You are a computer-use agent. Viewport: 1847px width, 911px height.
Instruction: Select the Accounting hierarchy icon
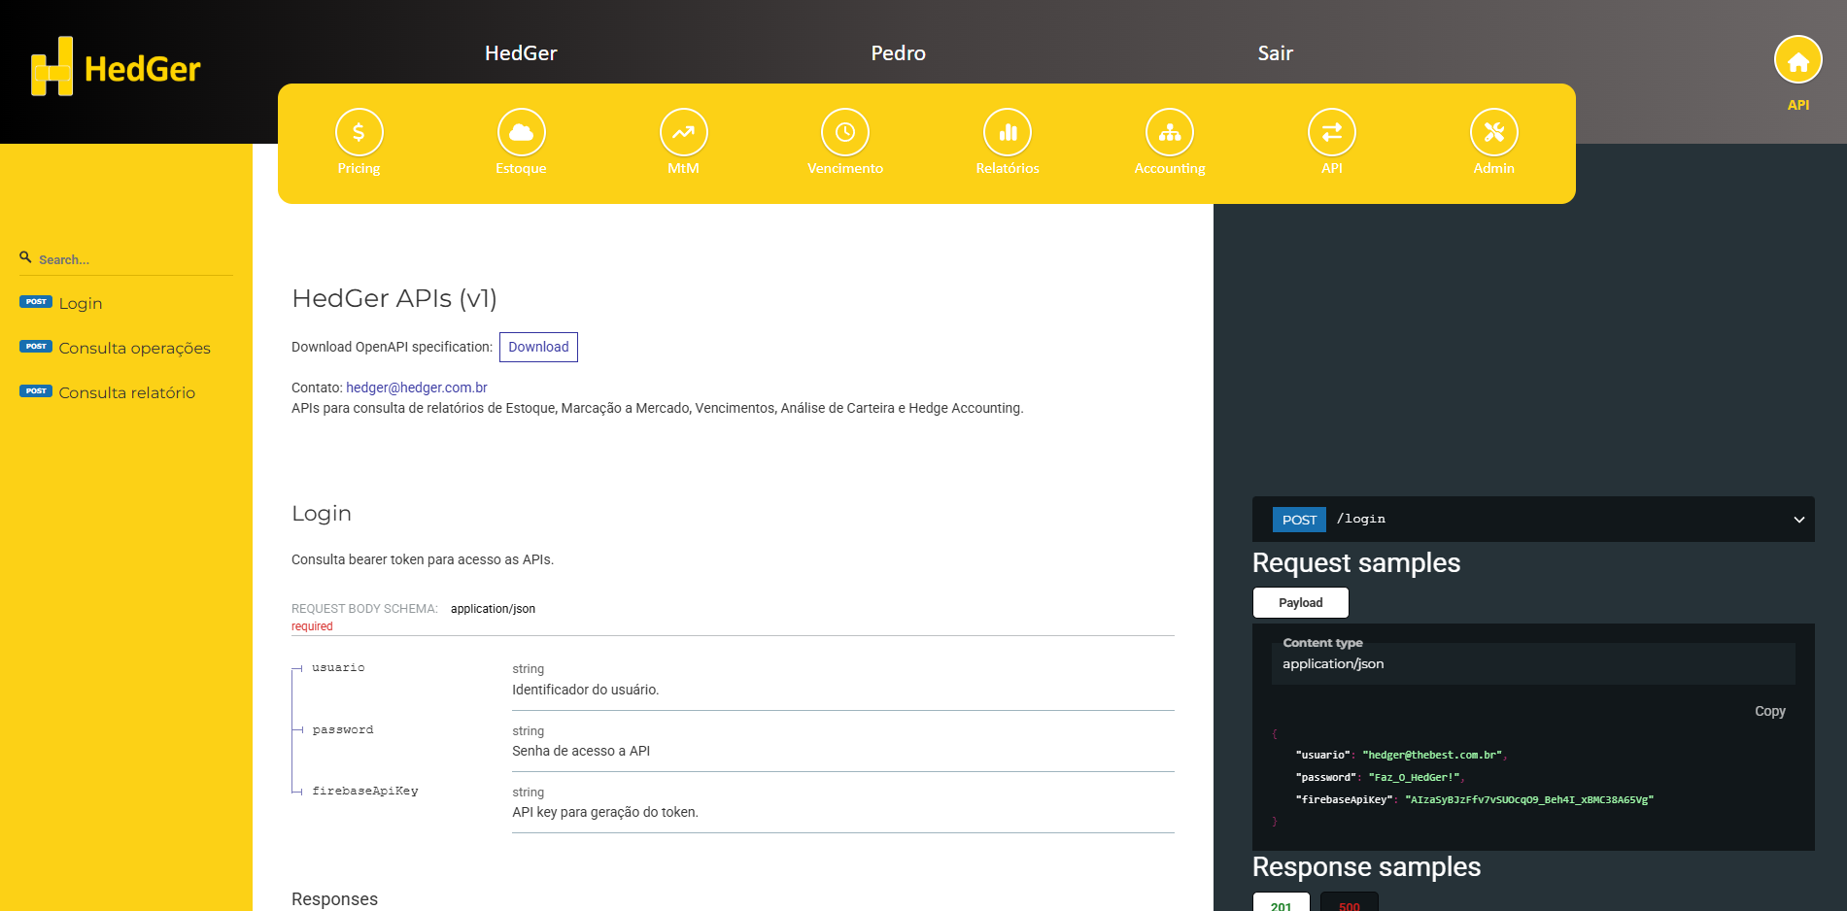(1170, 132)
